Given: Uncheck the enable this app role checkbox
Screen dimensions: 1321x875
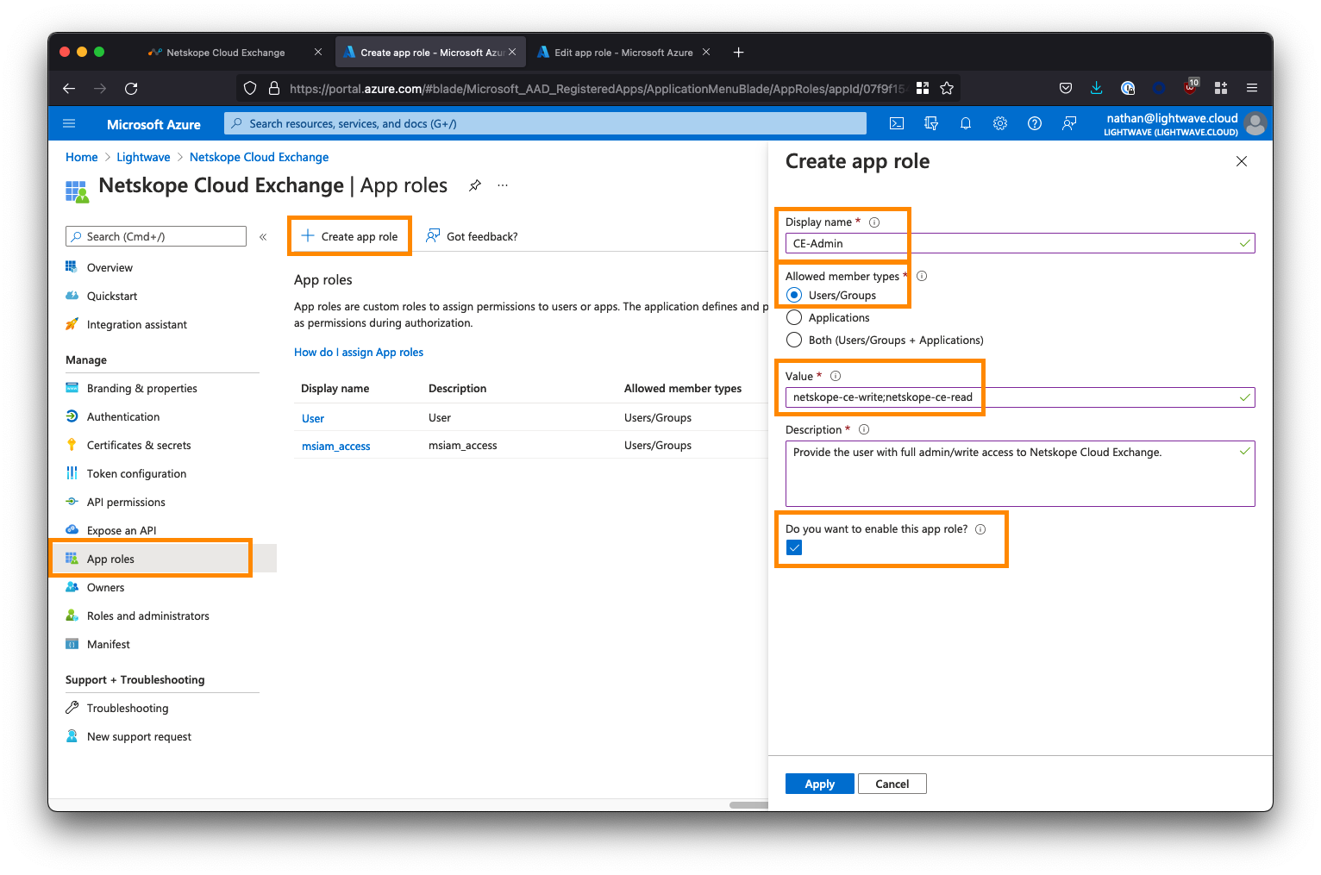Looking at the screenshot, I should click(794, 547).
